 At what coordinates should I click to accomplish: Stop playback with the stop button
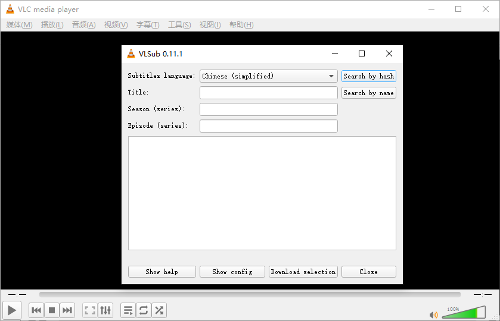(x=52, y=310)
